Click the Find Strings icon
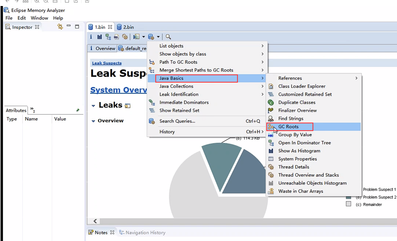 pos(271,118)
